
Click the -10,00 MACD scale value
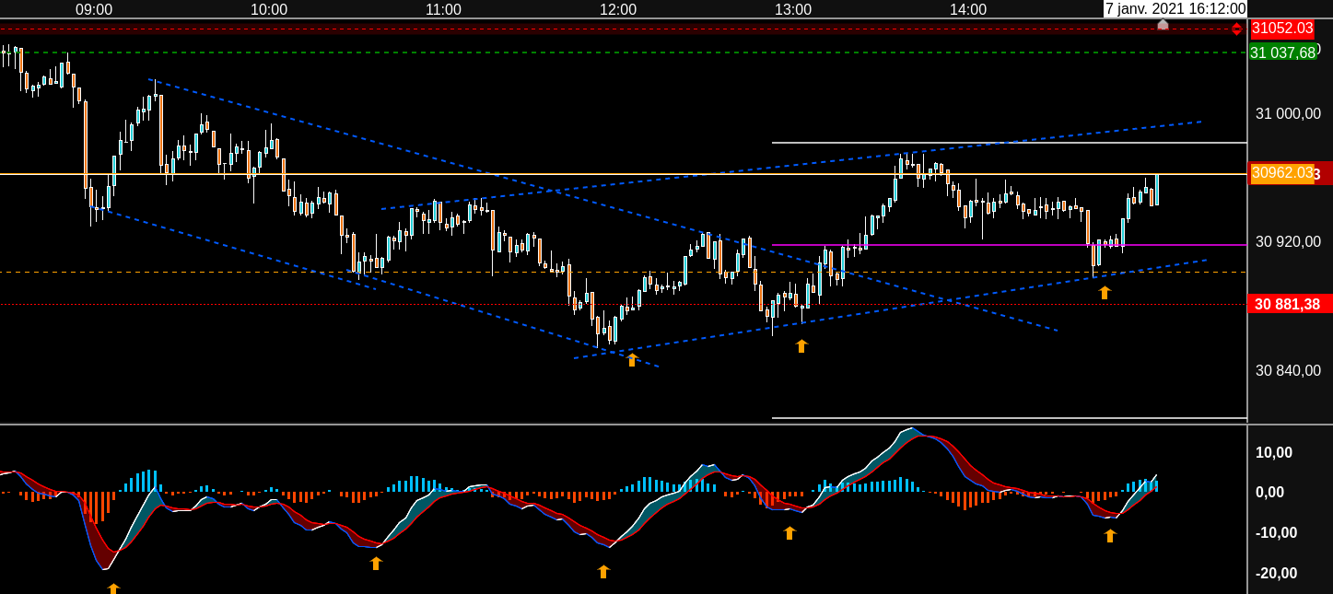pos(1274,532)
